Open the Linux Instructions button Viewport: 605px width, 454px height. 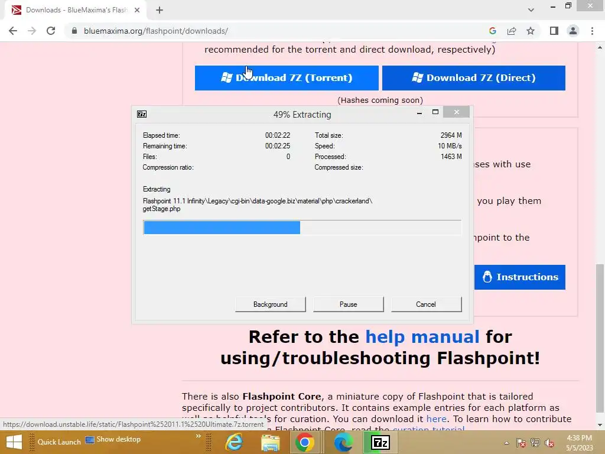(520, 277)
